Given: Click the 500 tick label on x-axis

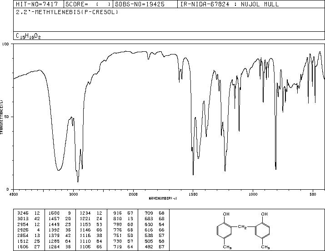Looking at the screenshot, I should tap(313, 194).
